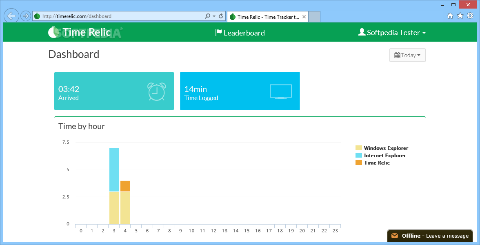Click the Windows Explorer bar at hour 3
480x245 pixels.
click(x=114, y=208)
